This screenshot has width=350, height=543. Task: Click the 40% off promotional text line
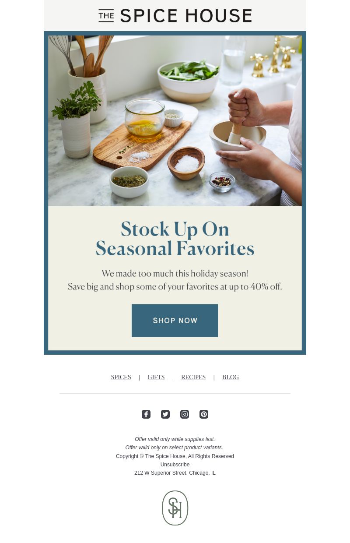click(175, 287)
